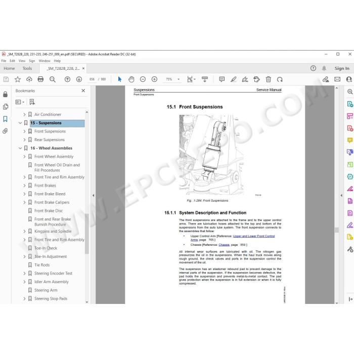The width and height of the screenshot is (354, 354).
Task: Expand the Front Brakes bookmark
Action: point(24,186)
